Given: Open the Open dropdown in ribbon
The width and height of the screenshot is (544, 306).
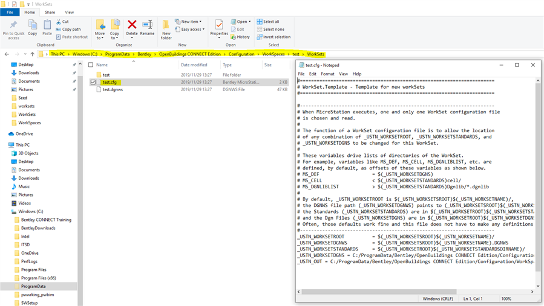Looking at the screenshot, I should tap(240, 22).
